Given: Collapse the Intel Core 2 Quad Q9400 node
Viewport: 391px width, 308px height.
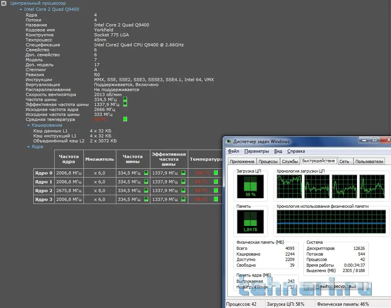Looking at the screenshot, I should 21,10.
